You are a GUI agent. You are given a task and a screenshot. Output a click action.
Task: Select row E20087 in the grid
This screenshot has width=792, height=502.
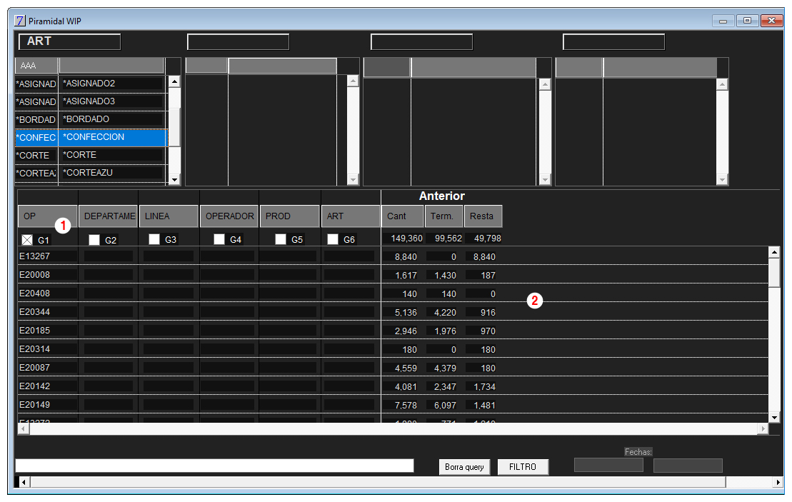pyautogui.click(x=393, y=368)
